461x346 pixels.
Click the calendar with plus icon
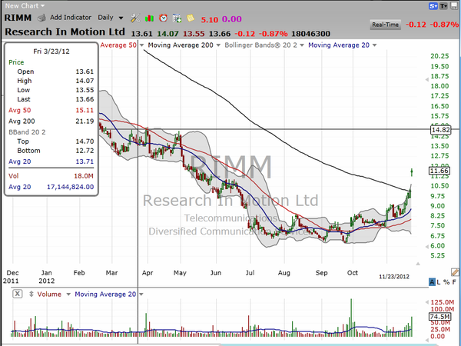tap(177, 18)
